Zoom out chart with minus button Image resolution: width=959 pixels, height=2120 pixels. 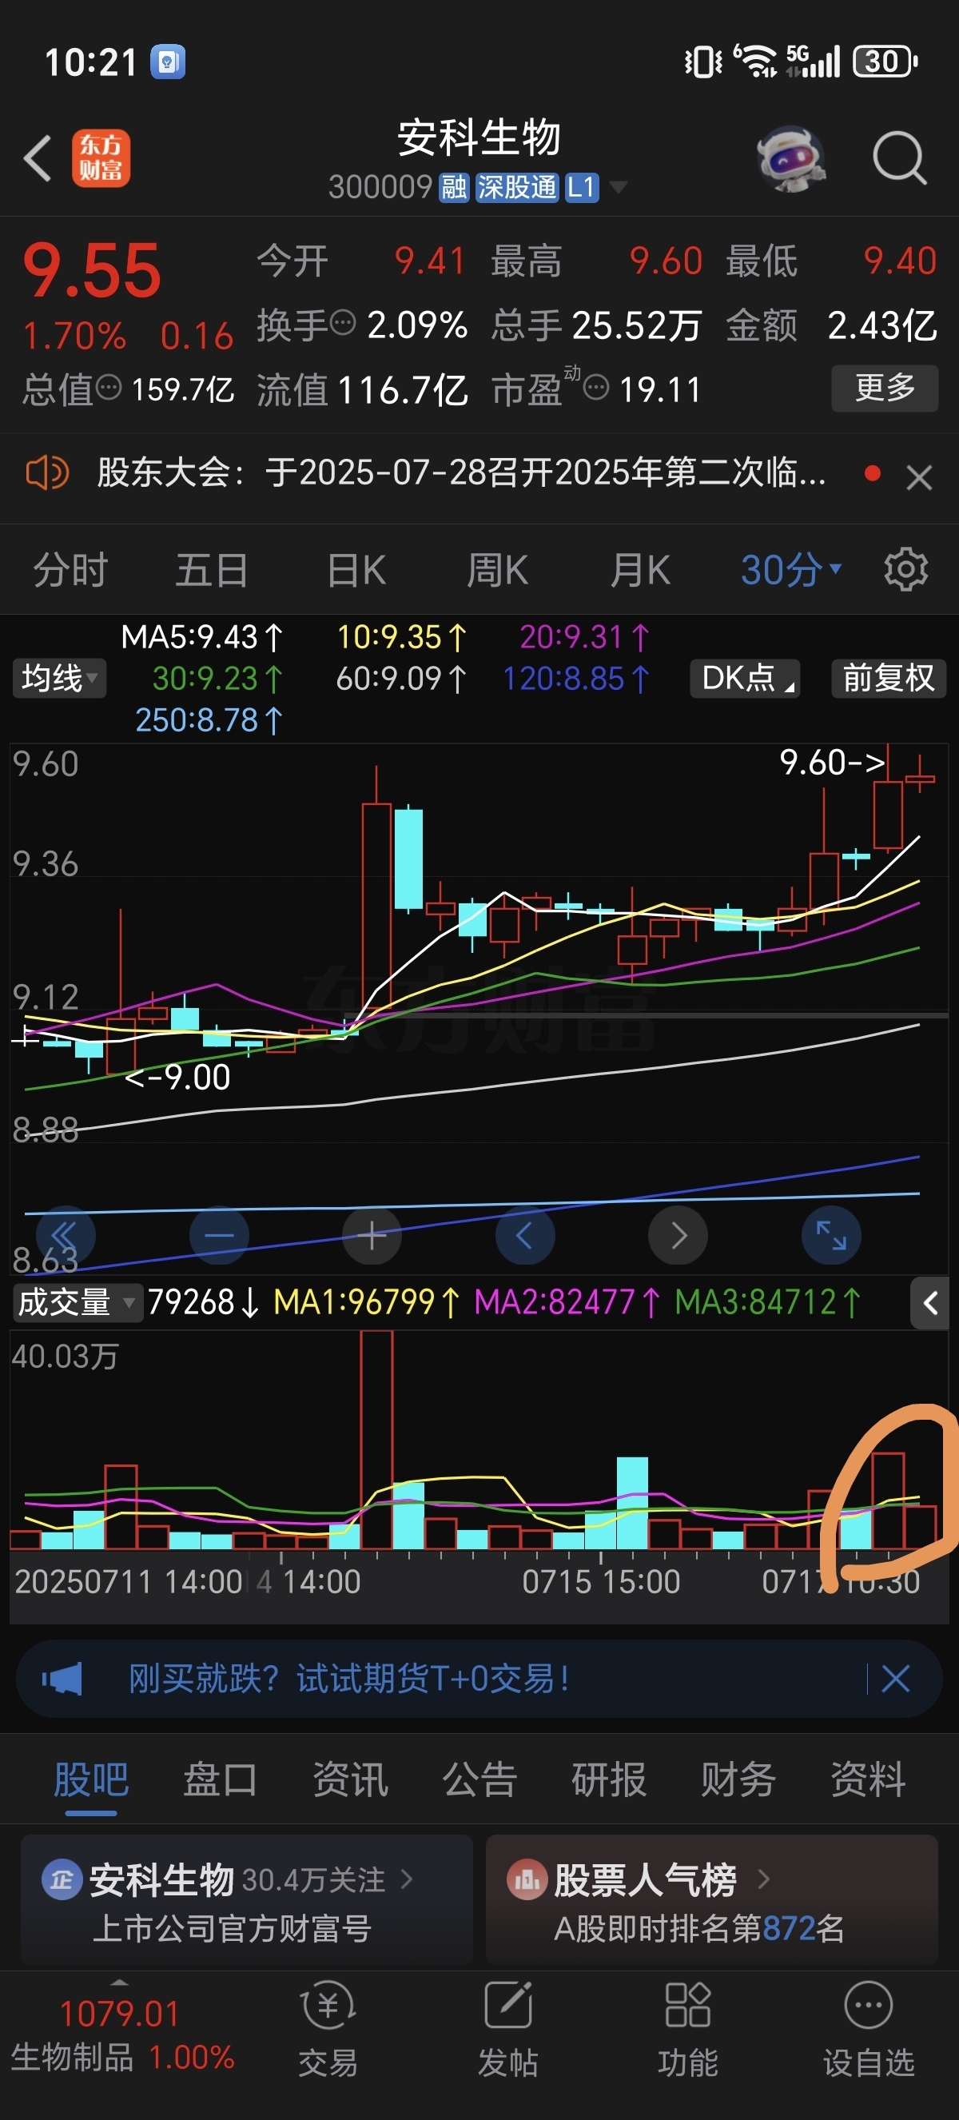[219, 1235]
